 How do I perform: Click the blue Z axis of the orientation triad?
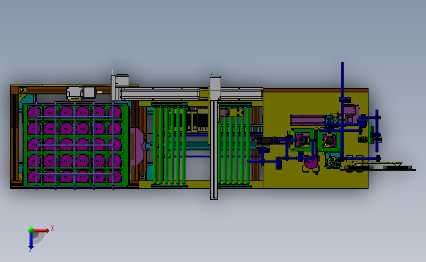pyautogui.click(x=31, y=241)
